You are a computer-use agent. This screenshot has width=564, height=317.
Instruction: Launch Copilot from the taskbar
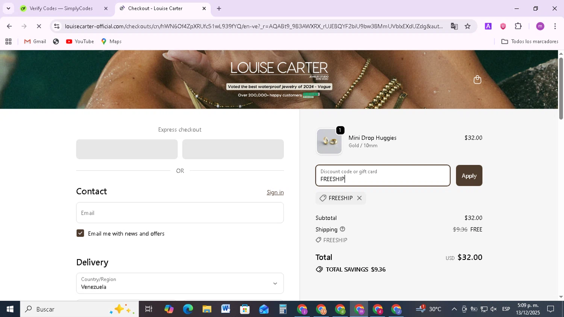point(169,309)
